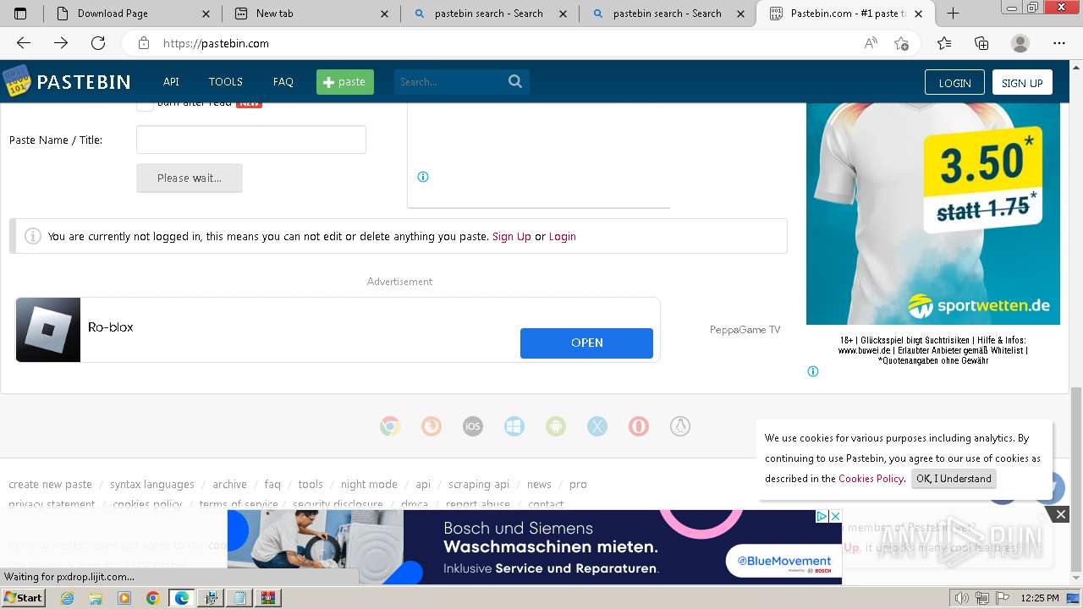Open the Chrome extension icon in footer
This screenshot has width=1083, height=609.
point(390,427)
